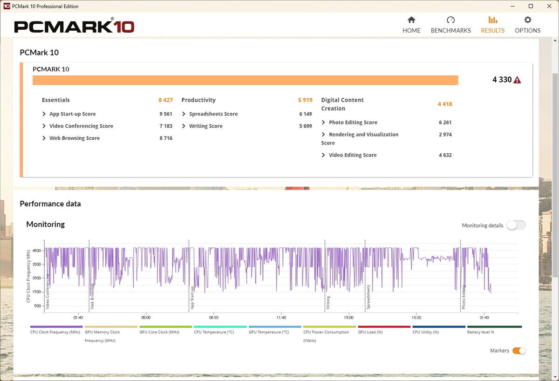Click the Performance data heading
Screen dimensions: 559x381
[x=50, y=204]
